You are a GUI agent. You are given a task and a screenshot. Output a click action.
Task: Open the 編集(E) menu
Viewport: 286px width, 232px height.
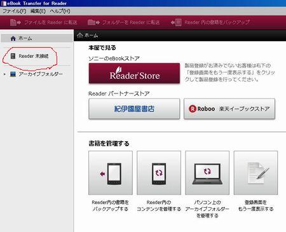38,11
